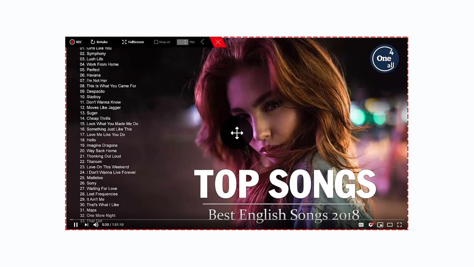Pause the video playback
474x267 pixels.
(76, 225)
